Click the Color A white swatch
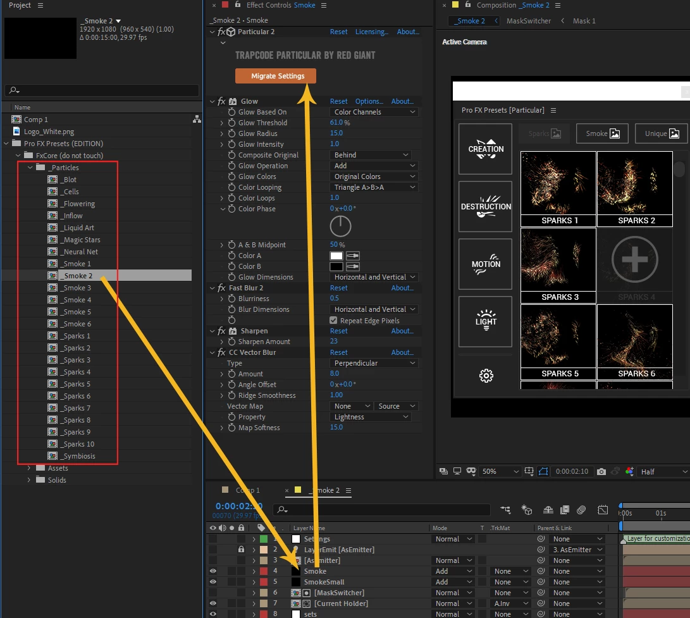 coord(336,256)
